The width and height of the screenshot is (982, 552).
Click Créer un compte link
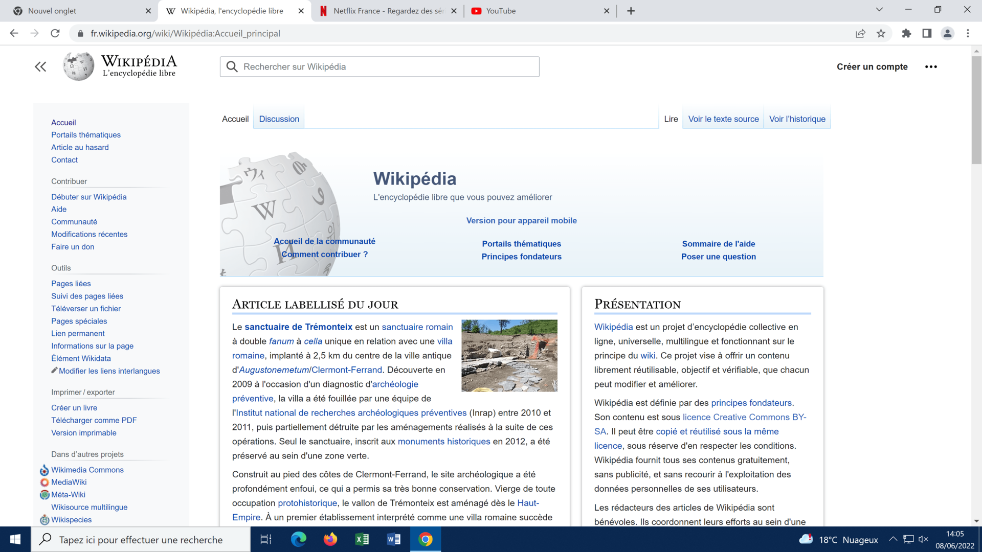pyautogui.click(x=872, y=66)
